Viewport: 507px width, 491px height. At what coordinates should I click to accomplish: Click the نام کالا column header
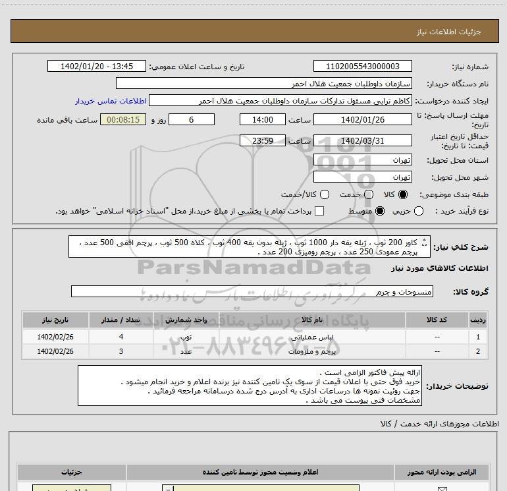pos(312,320)
